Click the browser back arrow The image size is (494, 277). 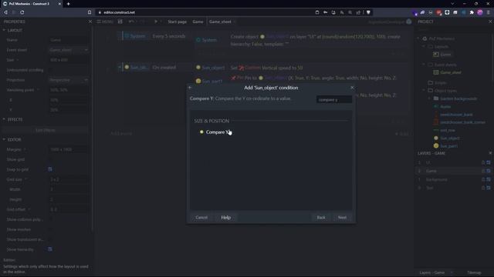(x=5, y=12)
